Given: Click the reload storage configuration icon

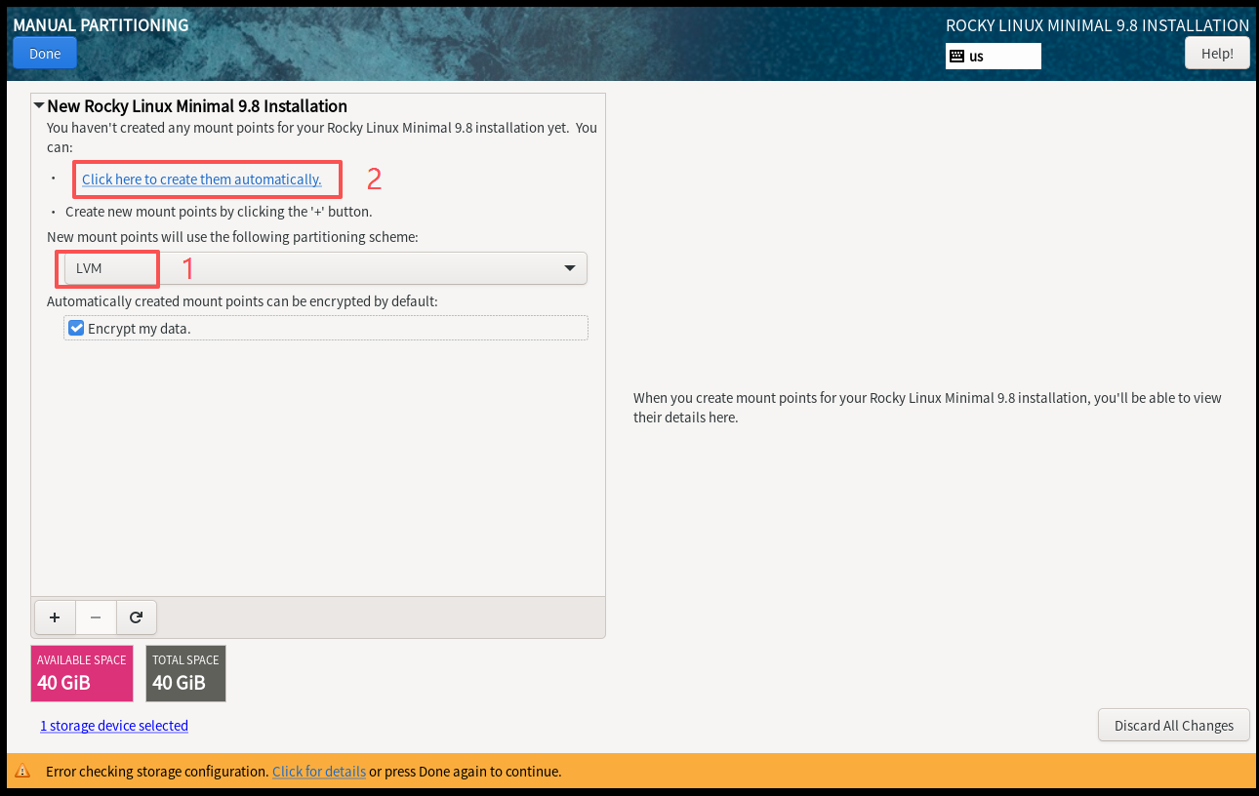Looking at the screenshot, I should pyautogui.click(x=137, y=617).
